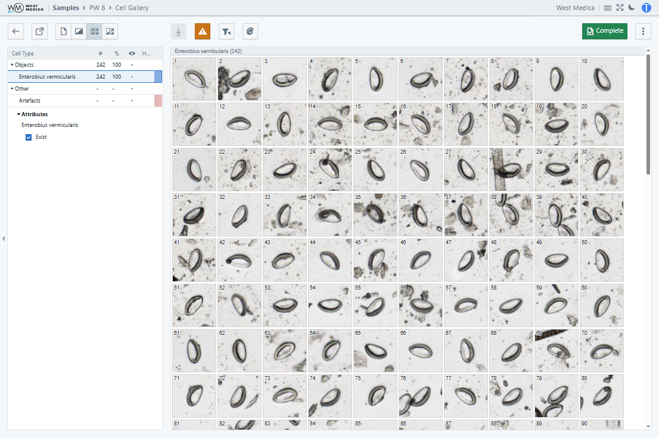This screenshot has height=438, width=659.
Task: Select cell thumbnail number 1
Action: [194, 79]
